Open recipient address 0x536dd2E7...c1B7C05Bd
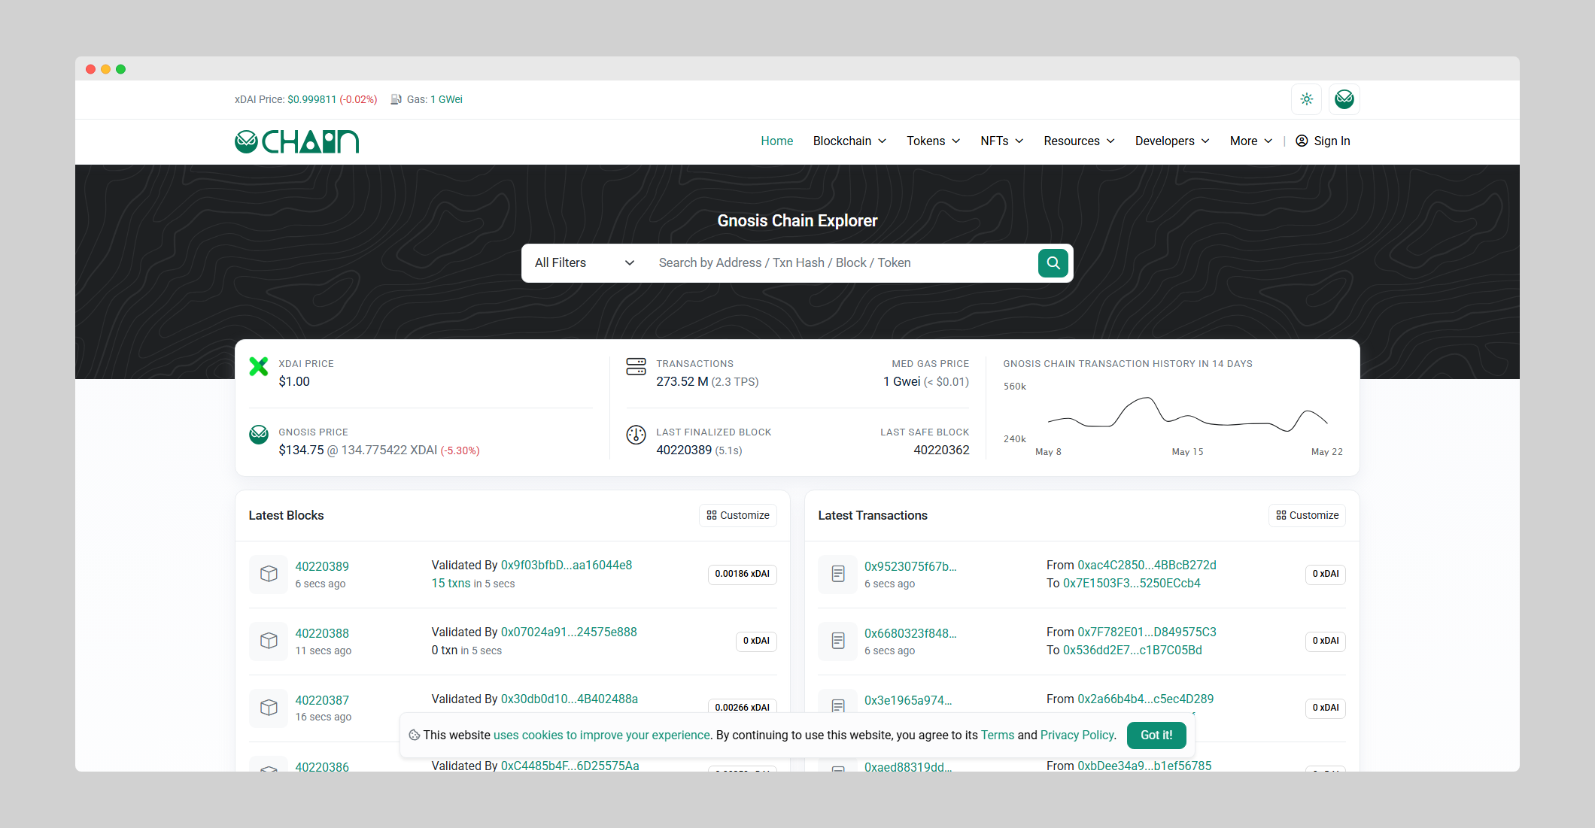Image resolution: width=1595 pixels, height=828 pixels. [1132, 650]
